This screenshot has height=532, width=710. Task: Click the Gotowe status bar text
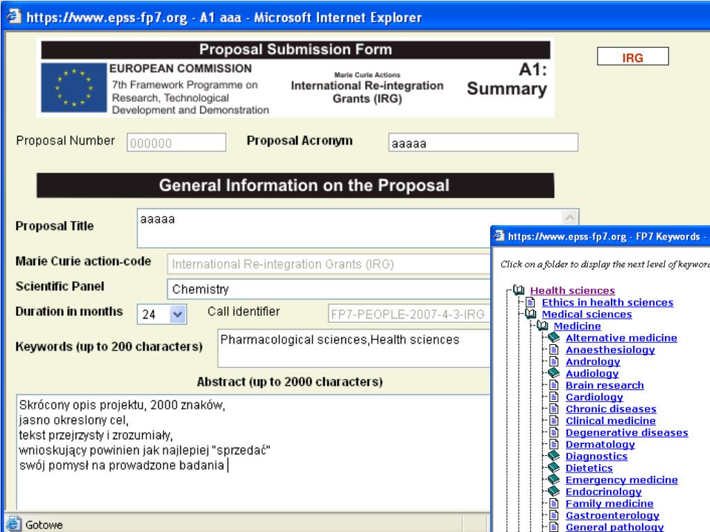coord(44,525)
